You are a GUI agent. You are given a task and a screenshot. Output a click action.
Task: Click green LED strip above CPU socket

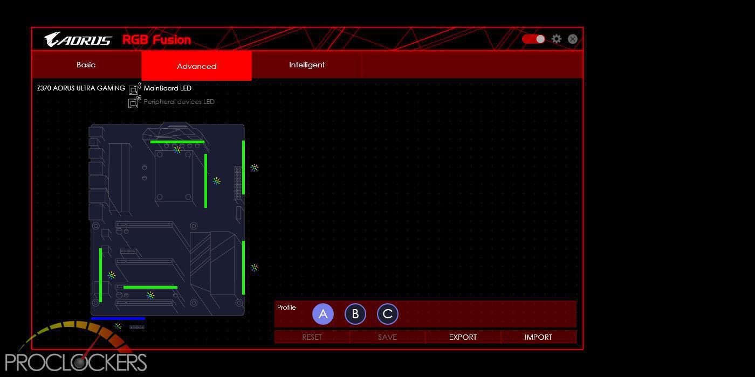[x=177, y=142]
